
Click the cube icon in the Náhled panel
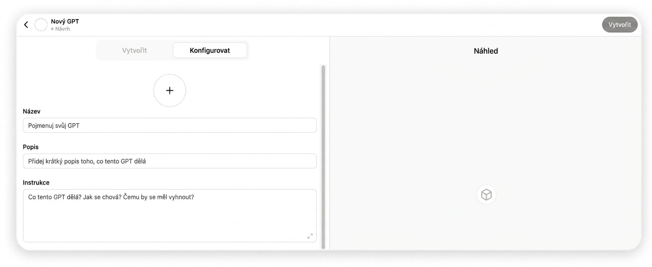pyautogui.click(x=486, y=195)
